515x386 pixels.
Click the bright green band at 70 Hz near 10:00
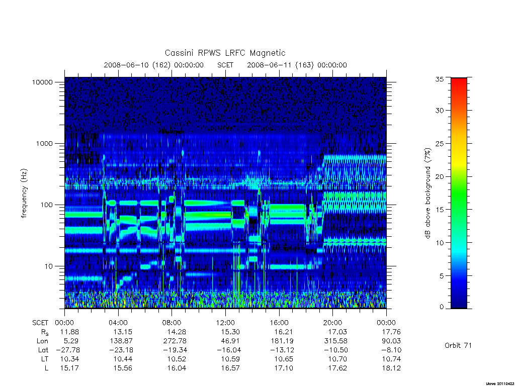point(208,215)
